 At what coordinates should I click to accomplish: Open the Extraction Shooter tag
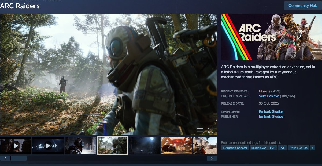[235, 148]
